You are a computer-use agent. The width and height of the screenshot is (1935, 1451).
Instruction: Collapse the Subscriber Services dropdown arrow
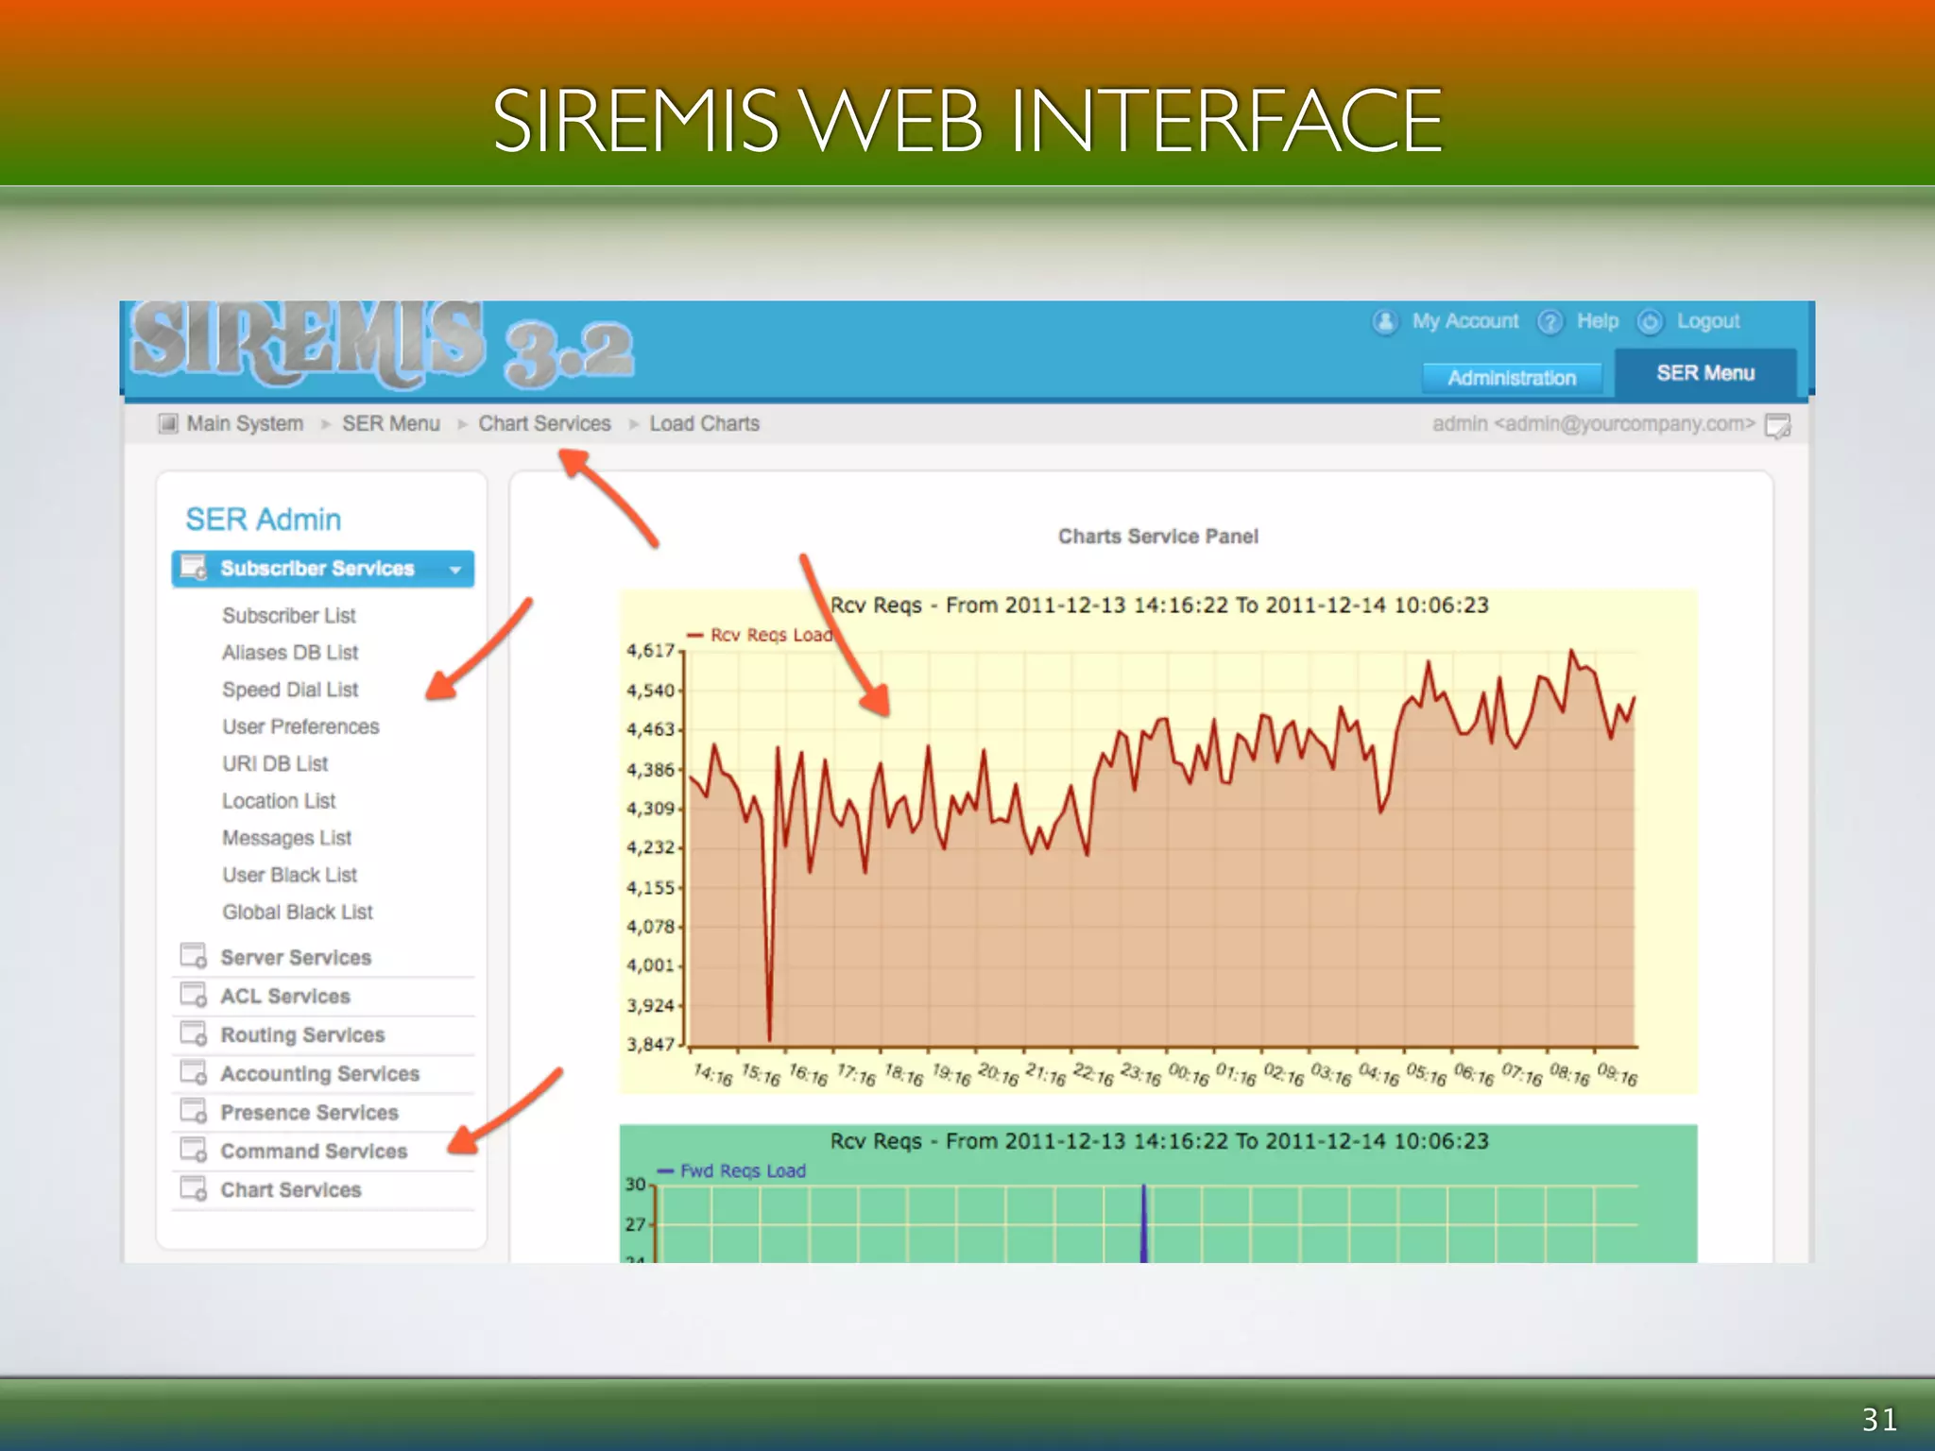click(x=455, y=570)
